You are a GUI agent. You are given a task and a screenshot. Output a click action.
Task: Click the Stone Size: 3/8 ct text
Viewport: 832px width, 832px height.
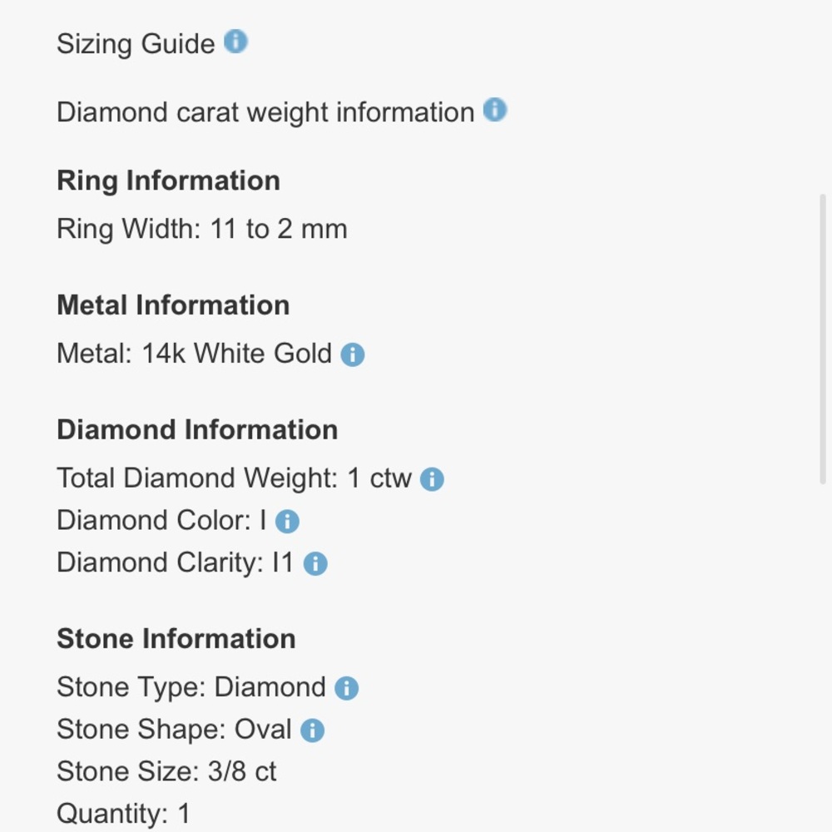tap(167, 771)
